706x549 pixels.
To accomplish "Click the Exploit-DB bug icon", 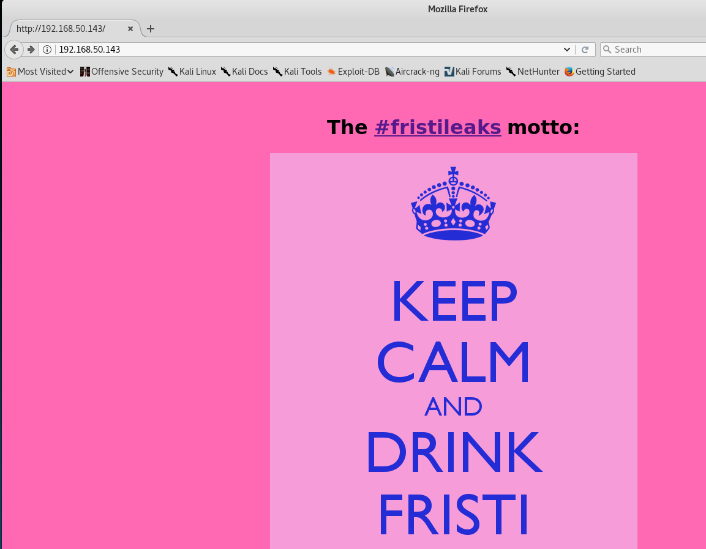I will (331, 72).
